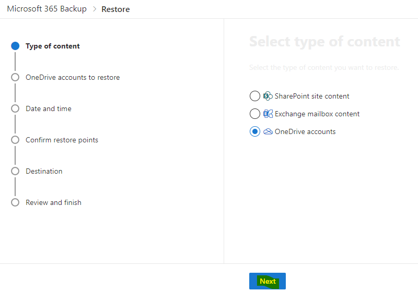
Task: Click the Exchange mailbox content label
Action: [x=317, y=114]
